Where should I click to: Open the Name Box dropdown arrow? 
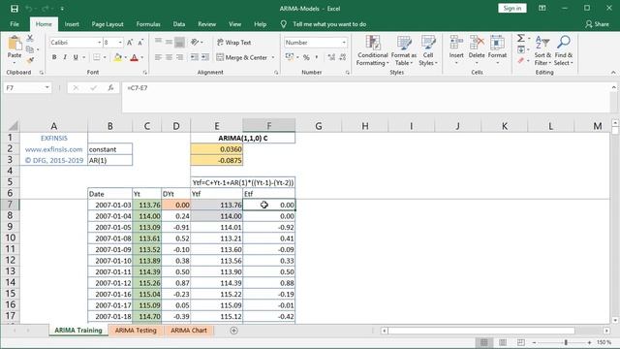coord(47,88)
